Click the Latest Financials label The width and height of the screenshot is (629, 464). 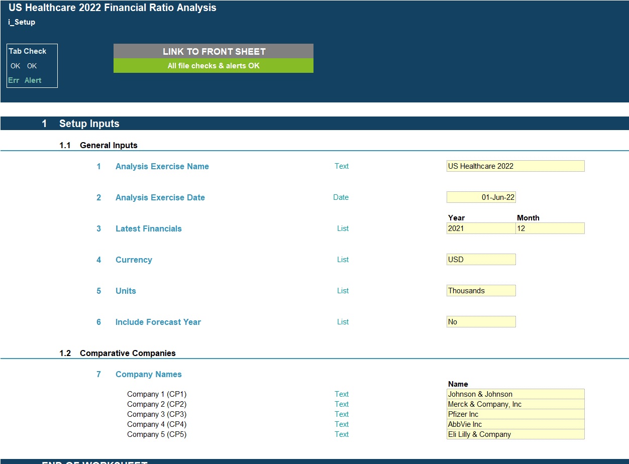click(149, 228)
